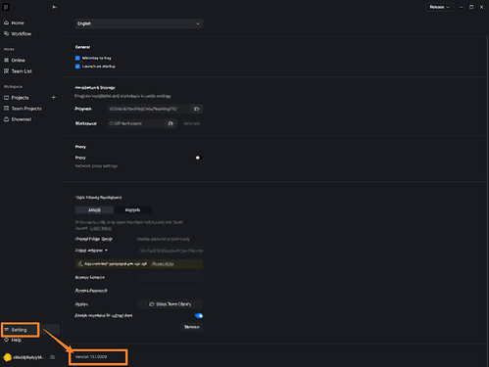Uncheck Launch on startup
The image size is (489, 367).
[x=77, y=67]
